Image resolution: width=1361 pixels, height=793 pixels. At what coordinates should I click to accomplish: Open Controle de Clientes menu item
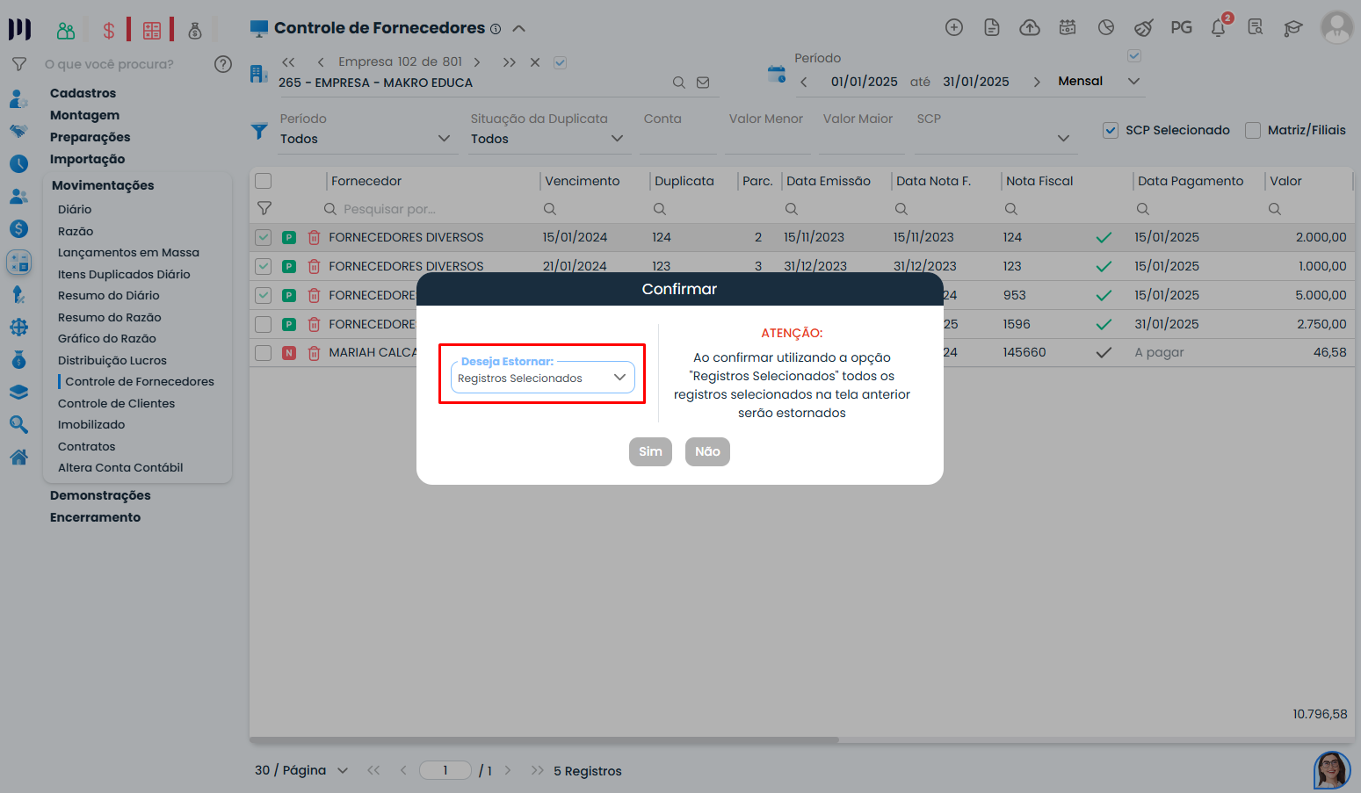click(116, 403)
